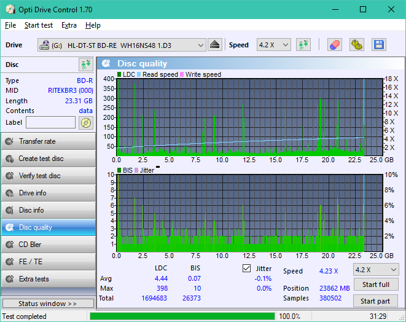Toggle the Jitter checkbox

point(247,269)
